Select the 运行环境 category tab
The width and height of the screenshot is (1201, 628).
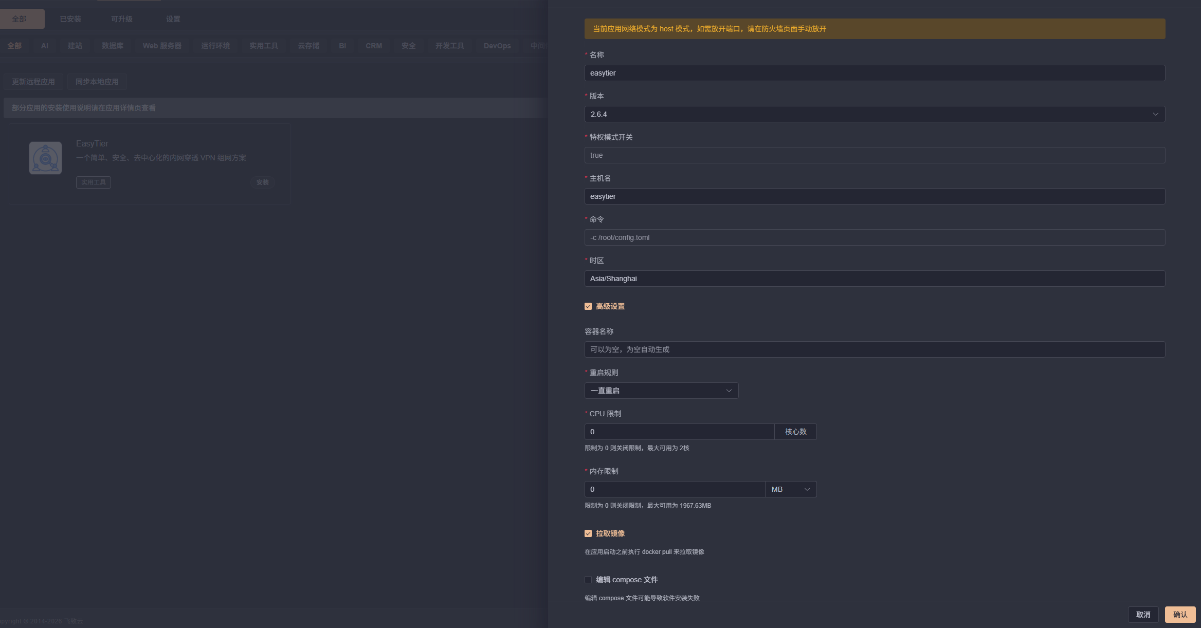pyautogui.click(x=215, y=46)
